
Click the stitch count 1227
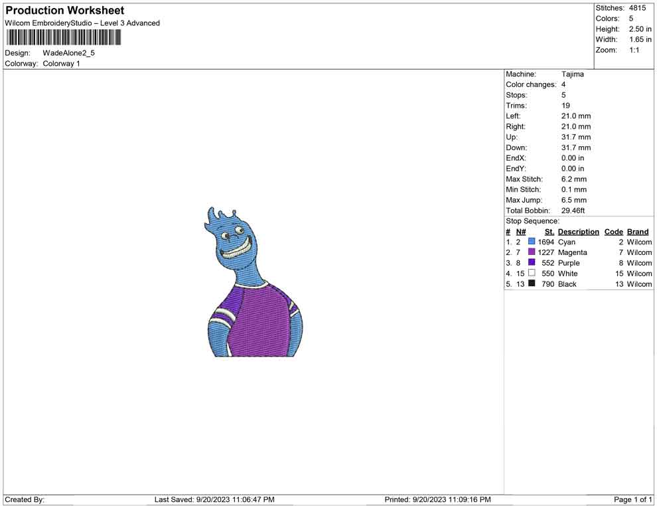546,252
